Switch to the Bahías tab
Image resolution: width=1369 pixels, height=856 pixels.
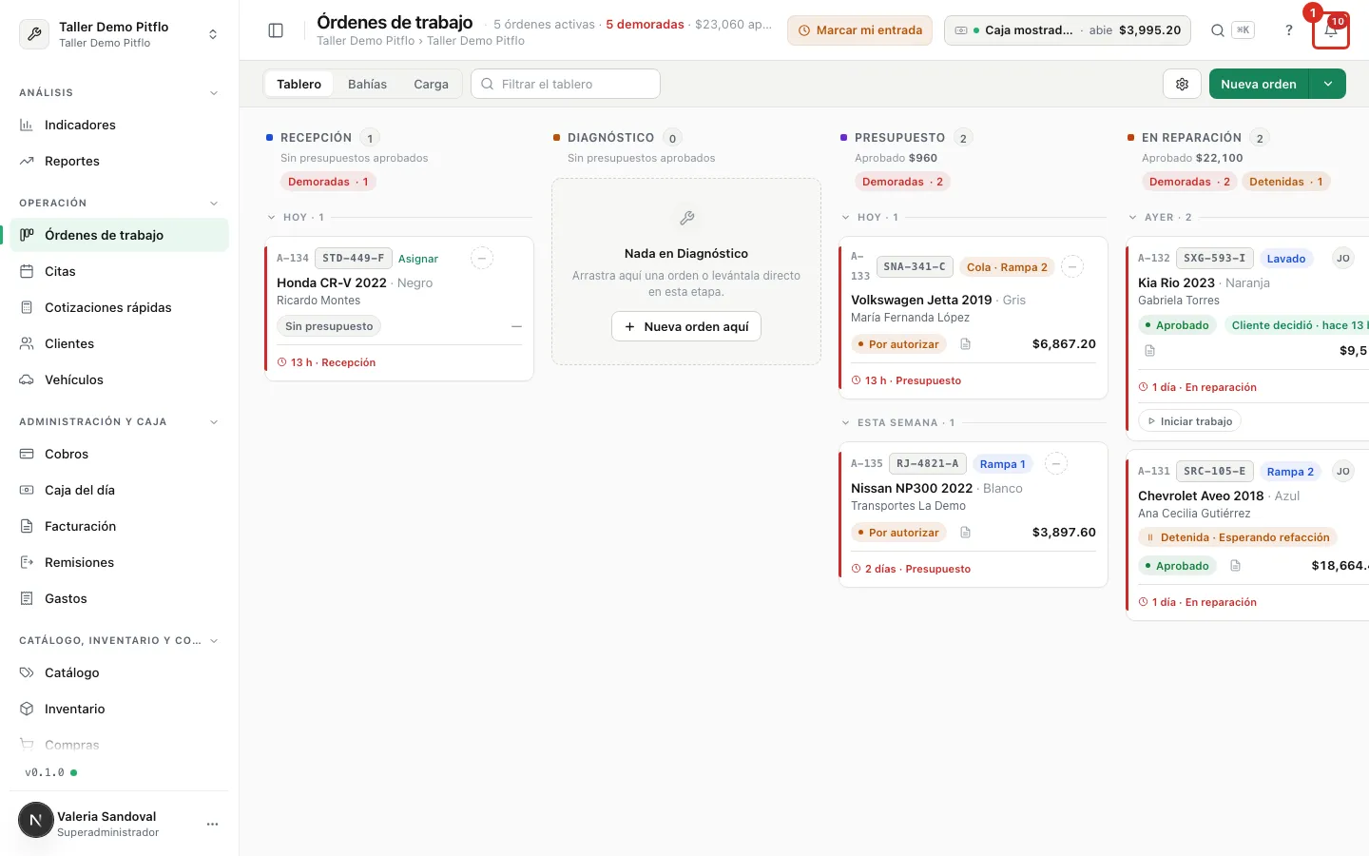coord(367,84)
